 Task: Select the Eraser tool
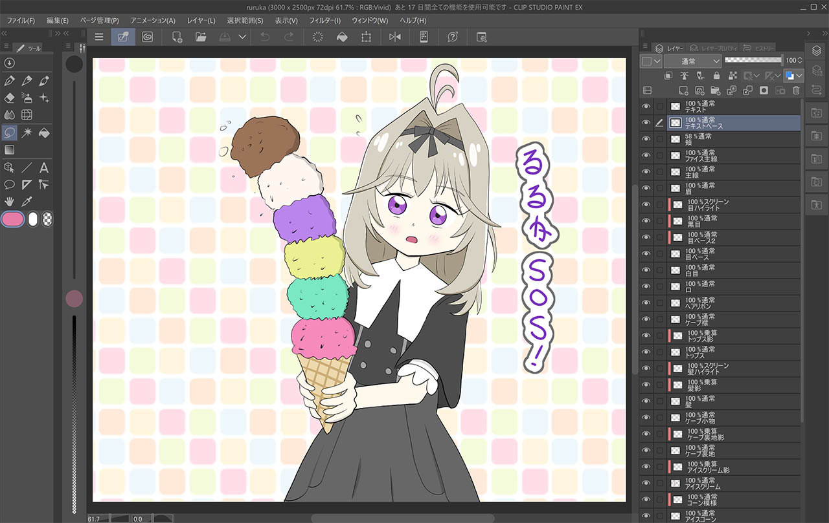click(10, 98)
